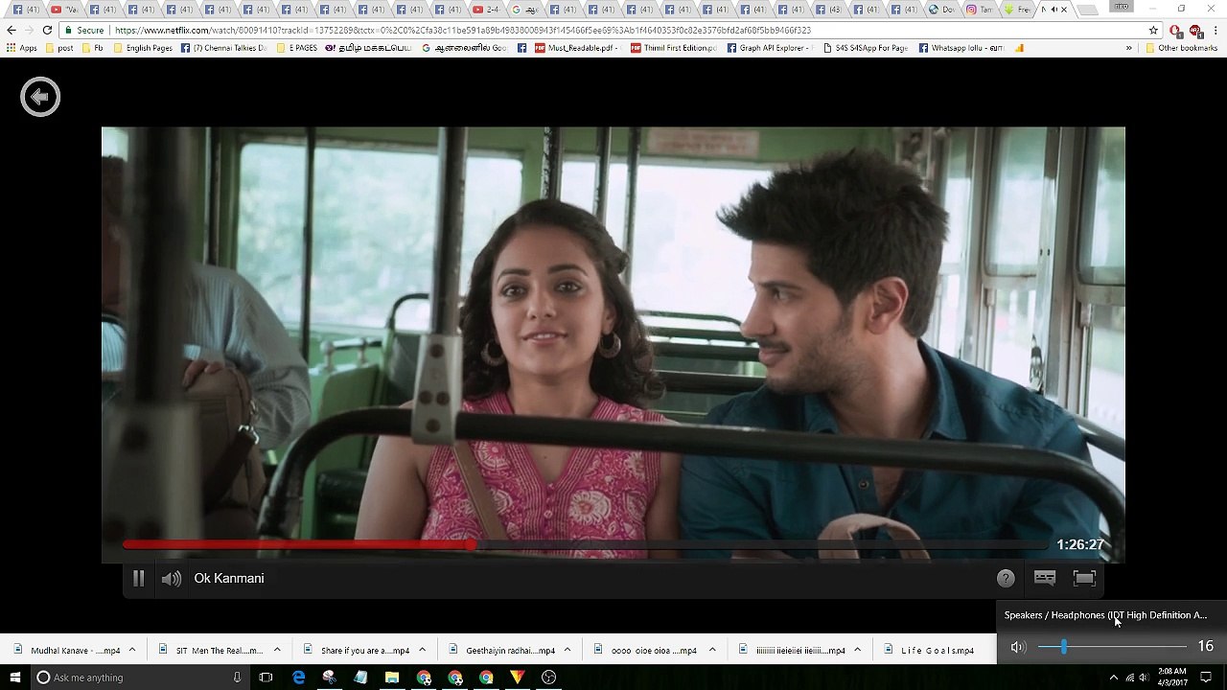
Task: Open downloaded file 'Geethaiyin radhai'
Action: coord(501,650)
